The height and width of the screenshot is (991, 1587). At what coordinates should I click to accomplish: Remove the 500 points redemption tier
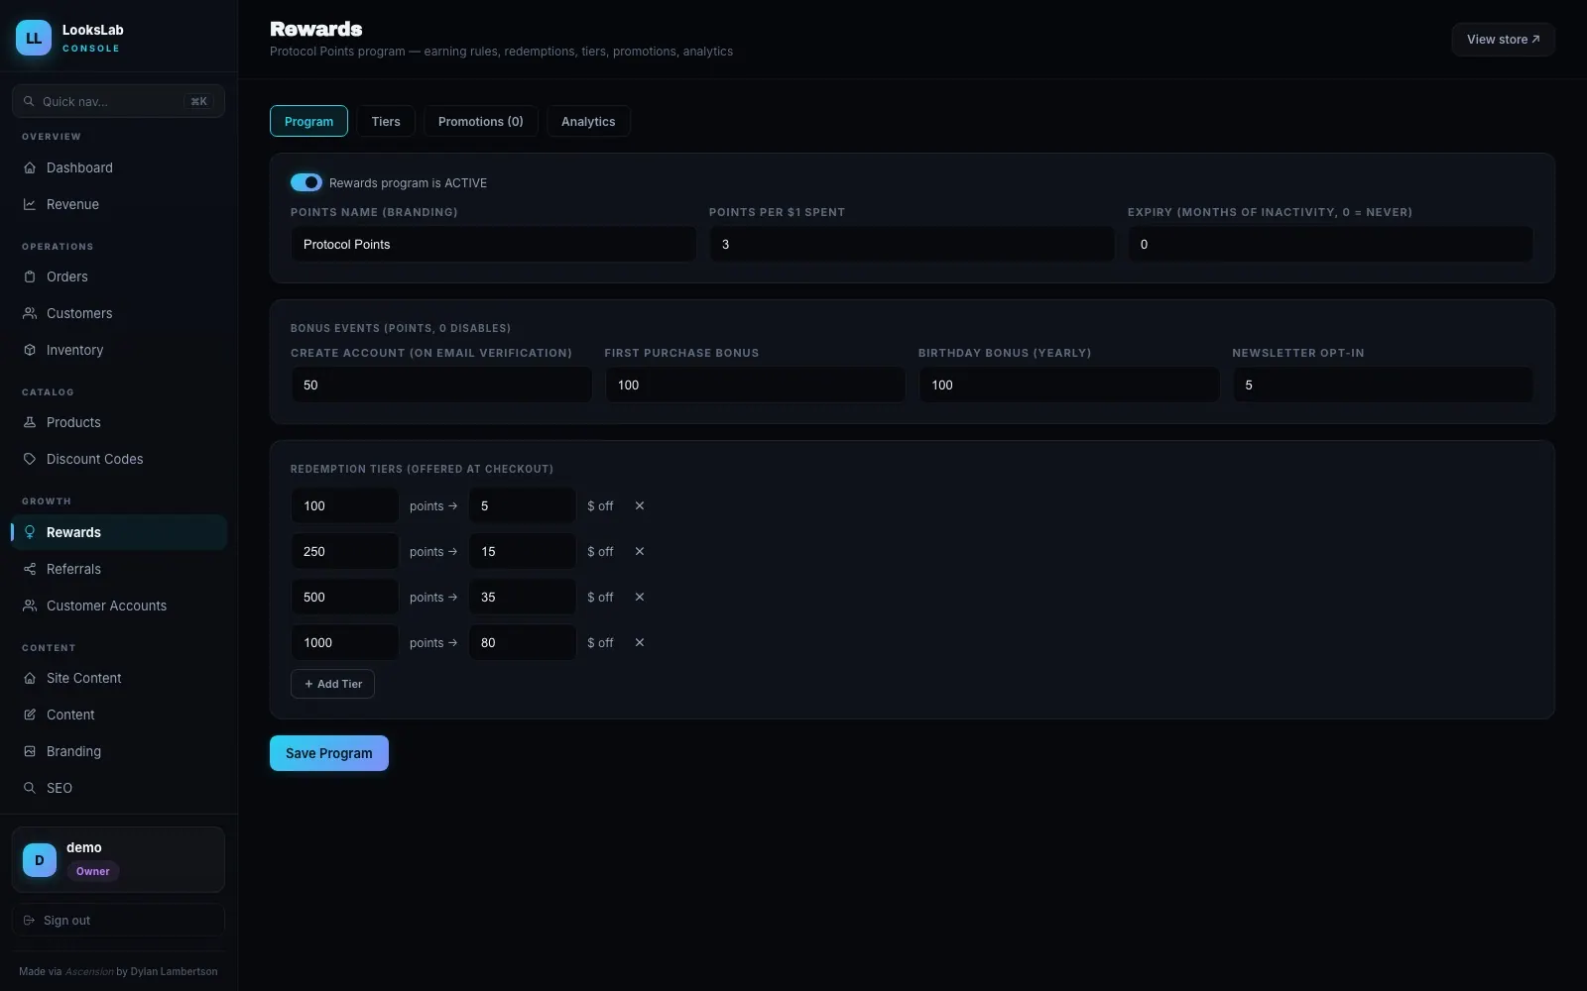[640, 597]
